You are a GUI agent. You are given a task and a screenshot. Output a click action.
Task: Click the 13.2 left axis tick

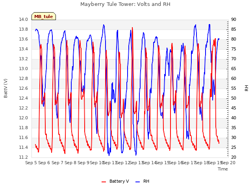(x=24, y=59)
